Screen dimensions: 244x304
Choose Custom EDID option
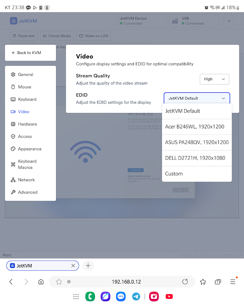(197, 174)
